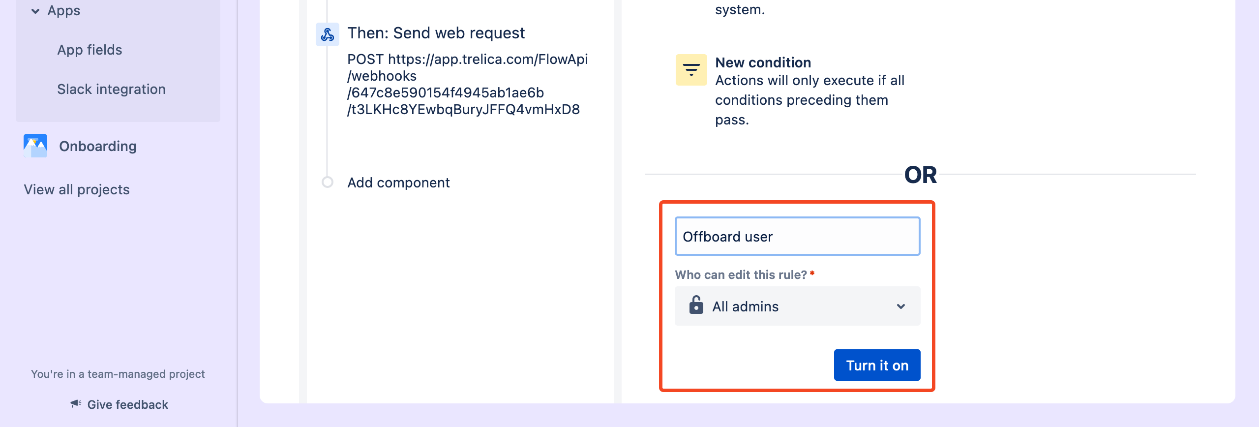Select the New condition filter icon

coord(691,70)
